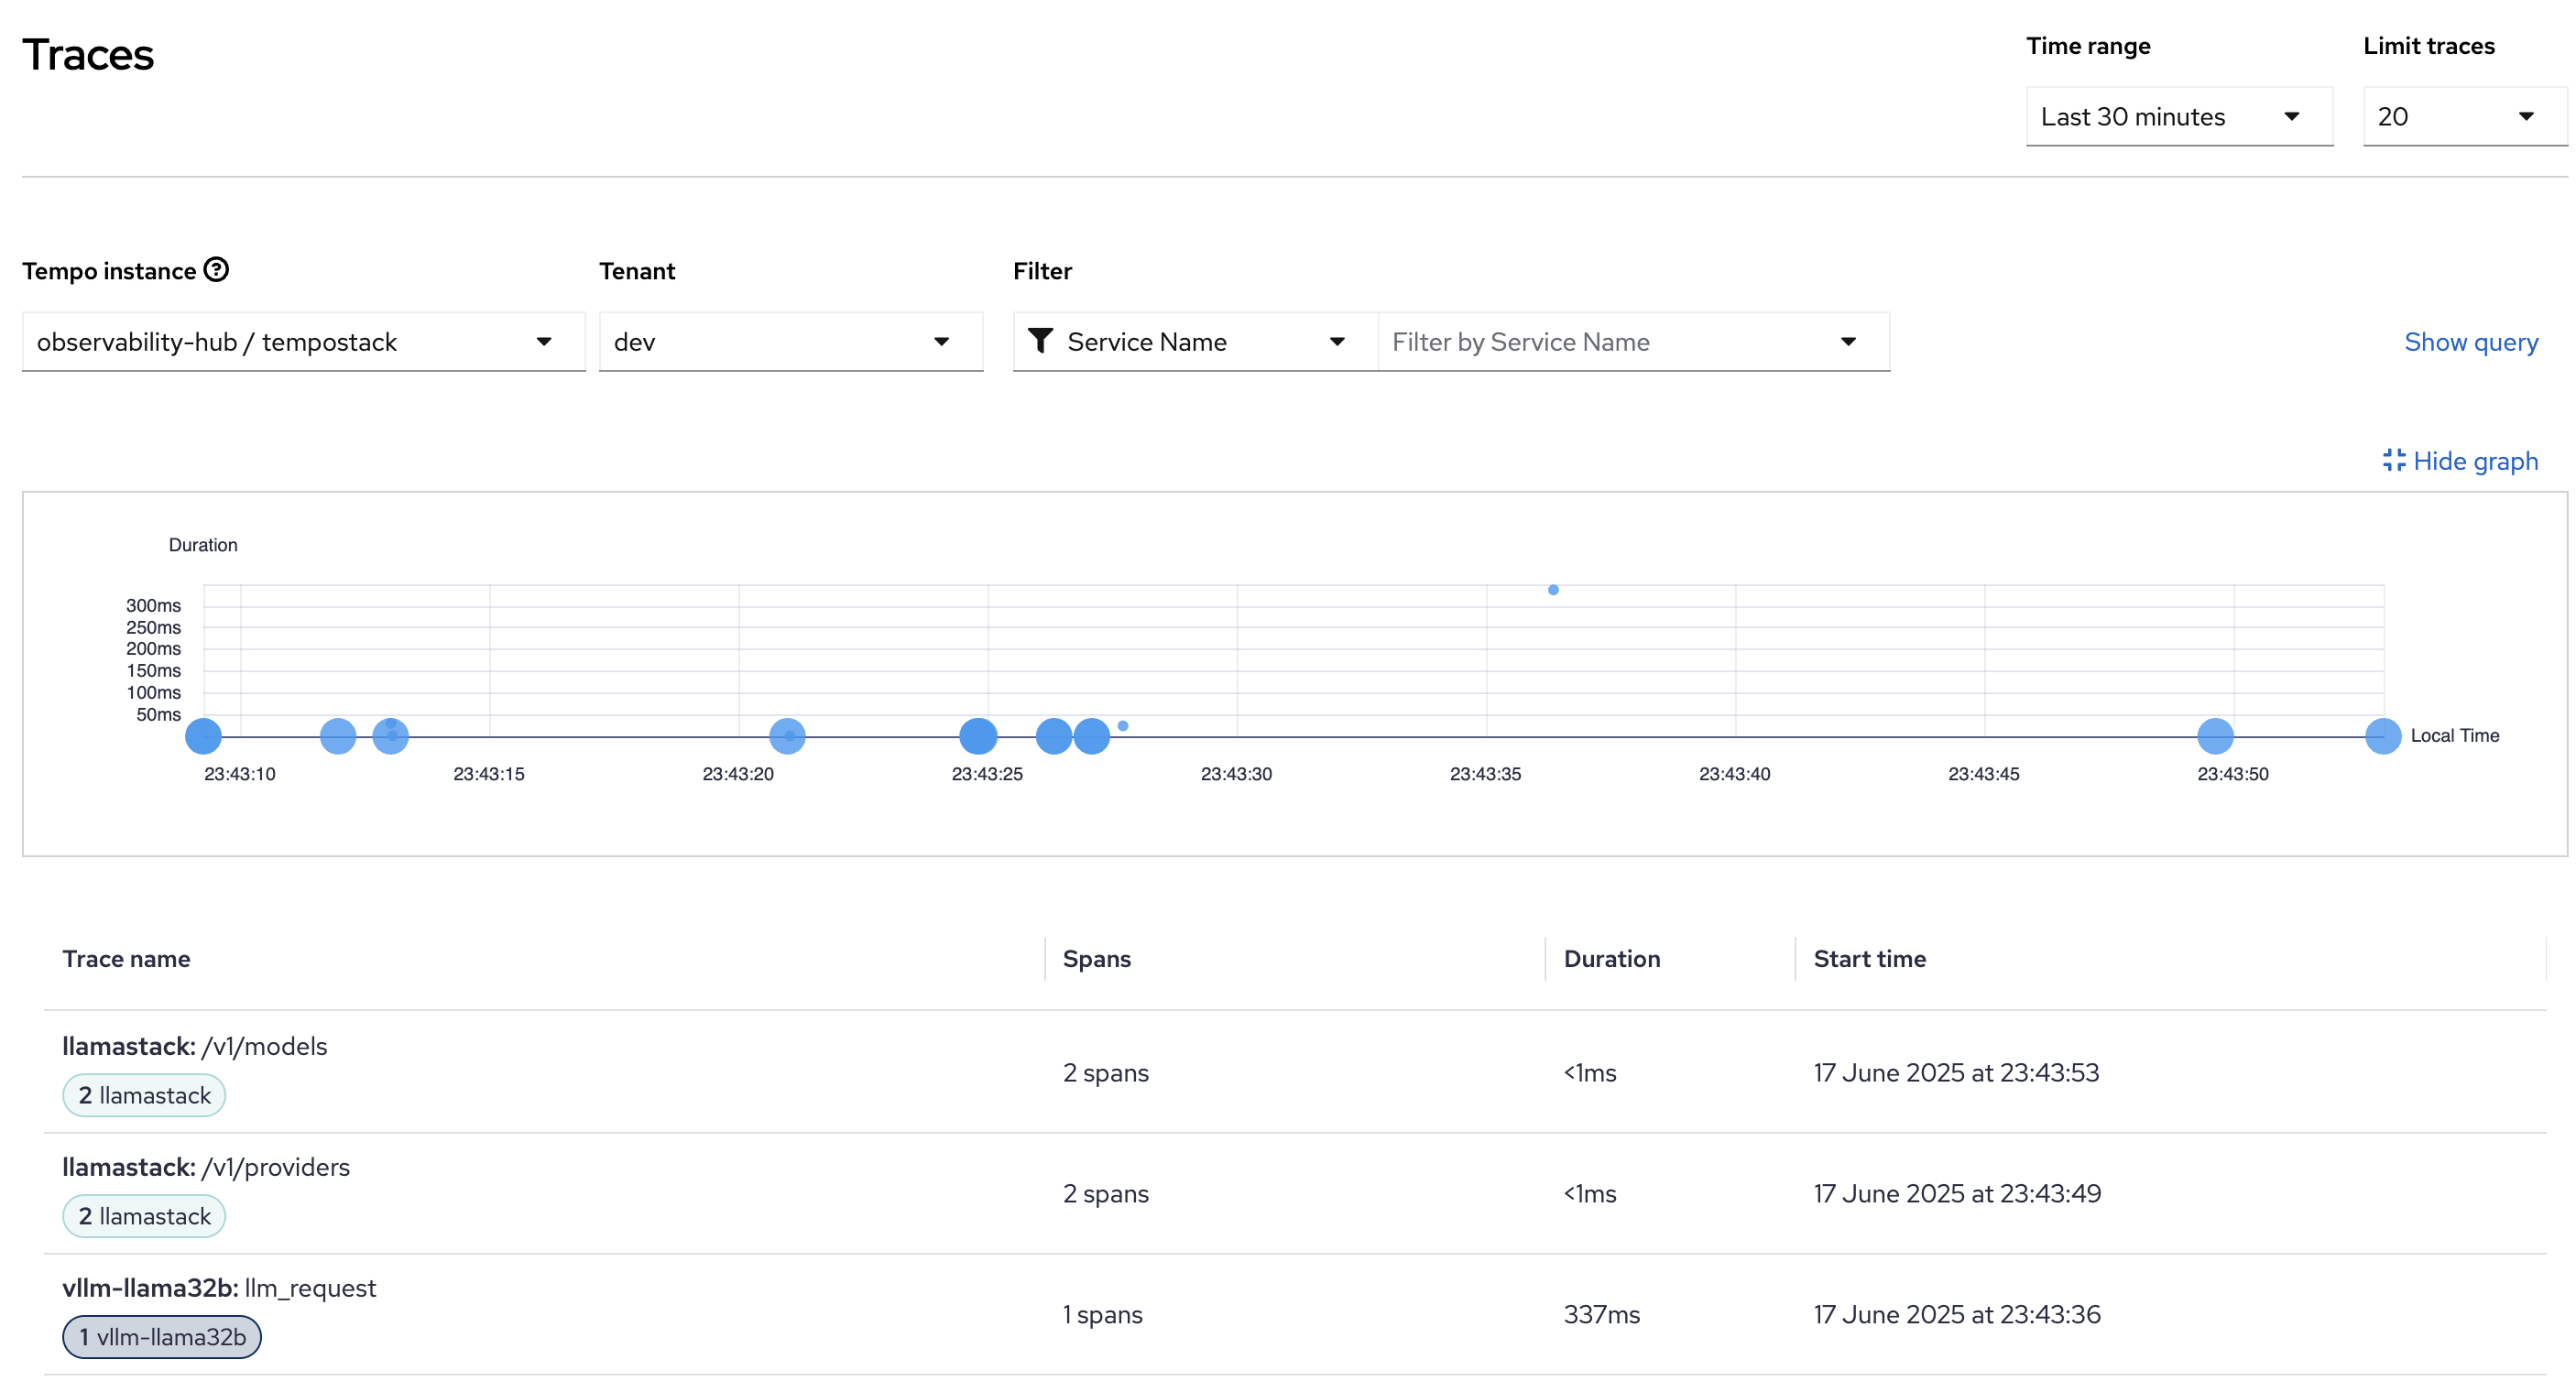Open the llamastack /v1/models trace
The width and height of the screenshot is (2576, 1392).
(195, 1046)
